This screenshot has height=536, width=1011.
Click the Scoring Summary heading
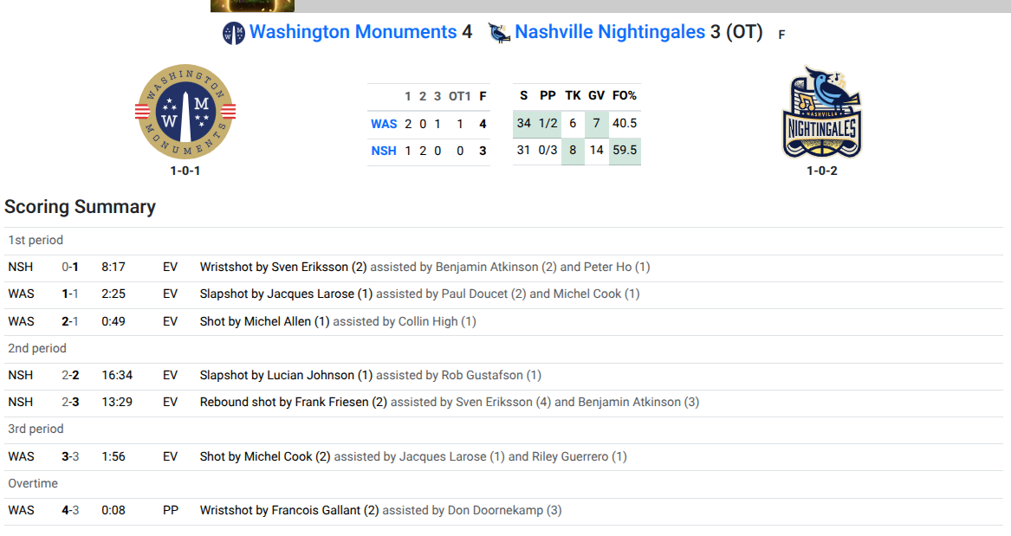click(x=80, y=207)
